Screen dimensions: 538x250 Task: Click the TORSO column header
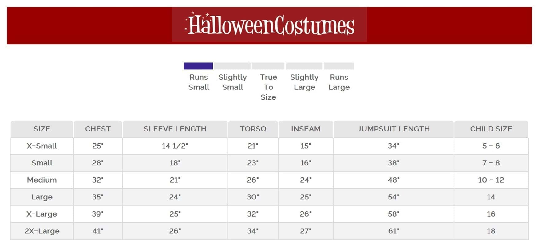point(253,129)
